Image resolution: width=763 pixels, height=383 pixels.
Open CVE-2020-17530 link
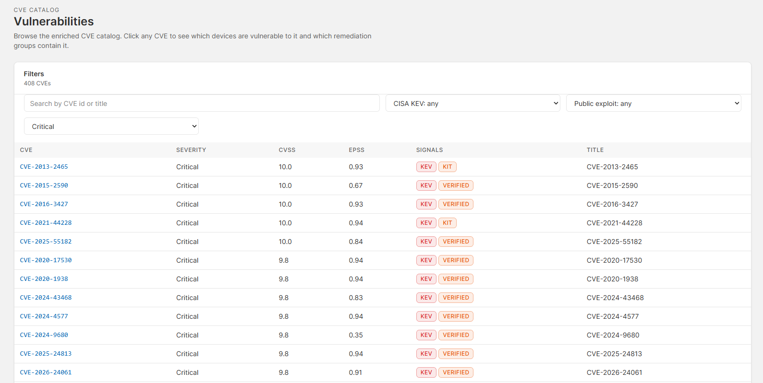pos(46,260)
